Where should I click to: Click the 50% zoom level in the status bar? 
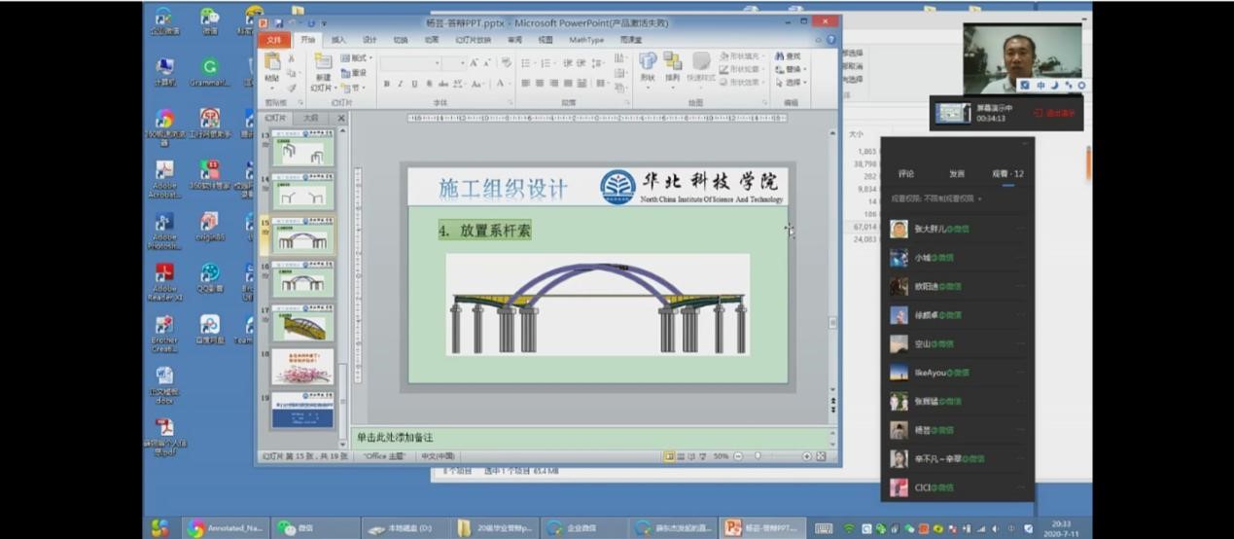pos(721,455)
